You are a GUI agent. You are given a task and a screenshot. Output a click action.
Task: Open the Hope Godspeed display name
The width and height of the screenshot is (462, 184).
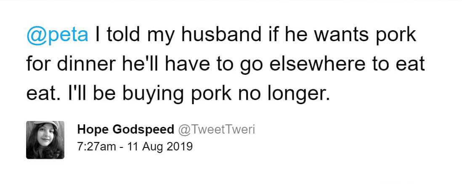click(x=125, y=130)
